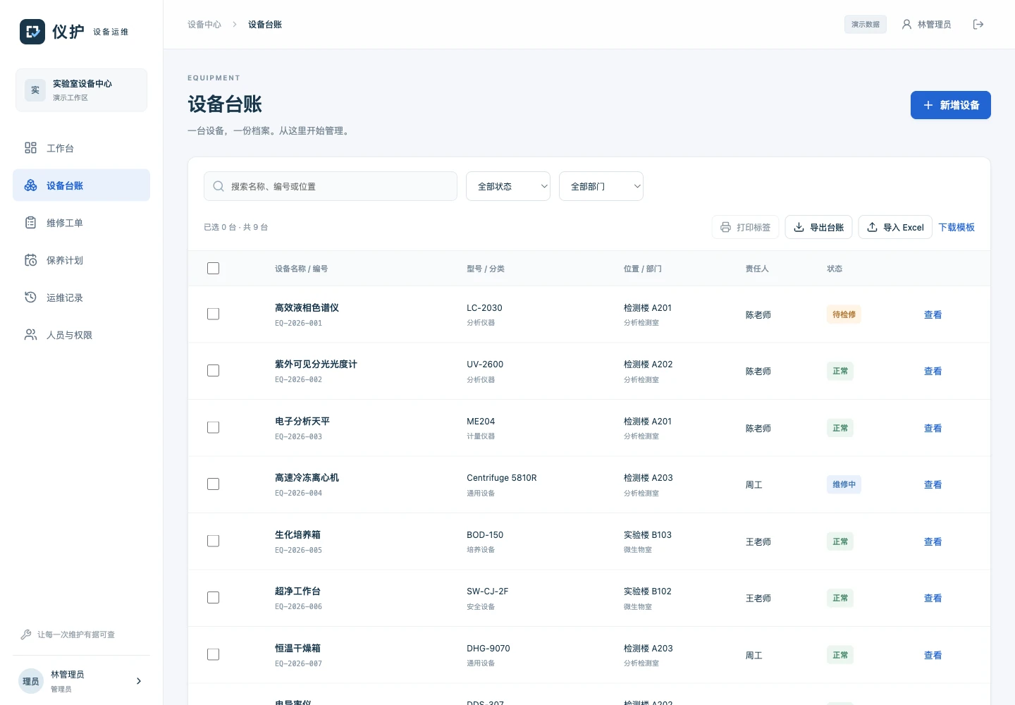Click the 维修中 status badge
Screen dimensions: 1015x705
[x=844, y=484]
